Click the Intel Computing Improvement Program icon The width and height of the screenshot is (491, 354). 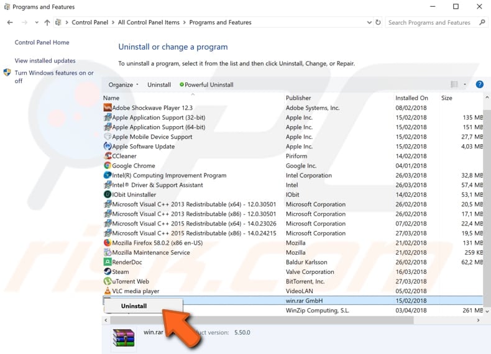pyautogui.click(x=108, y=175)
